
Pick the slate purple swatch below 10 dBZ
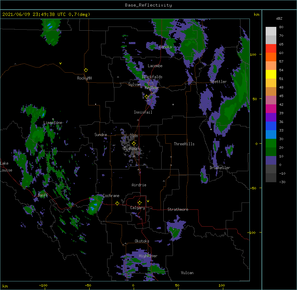click(271, 160)
